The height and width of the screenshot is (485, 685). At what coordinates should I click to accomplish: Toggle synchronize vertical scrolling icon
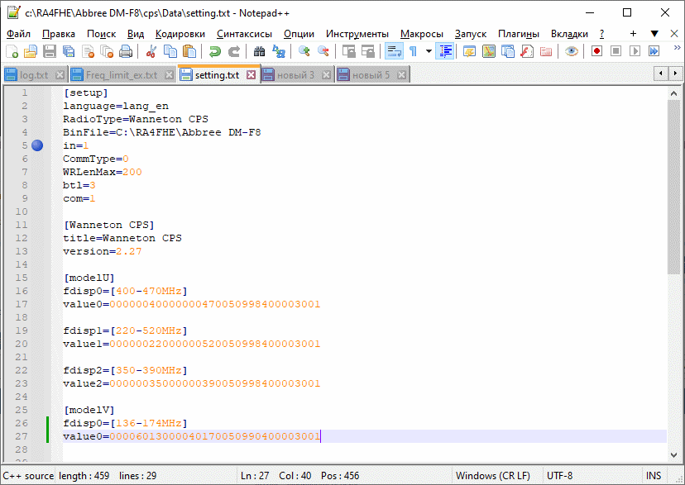click(x=348, y=51)
